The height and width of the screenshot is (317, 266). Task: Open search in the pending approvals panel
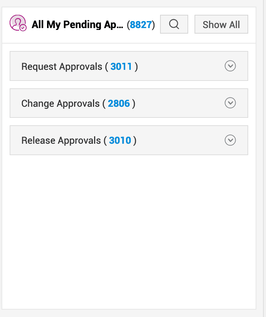click(x=174, y=24)
